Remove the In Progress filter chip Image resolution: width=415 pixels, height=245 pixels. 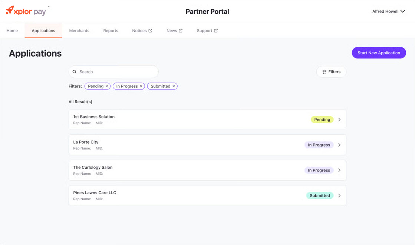(x=141, y=86)
